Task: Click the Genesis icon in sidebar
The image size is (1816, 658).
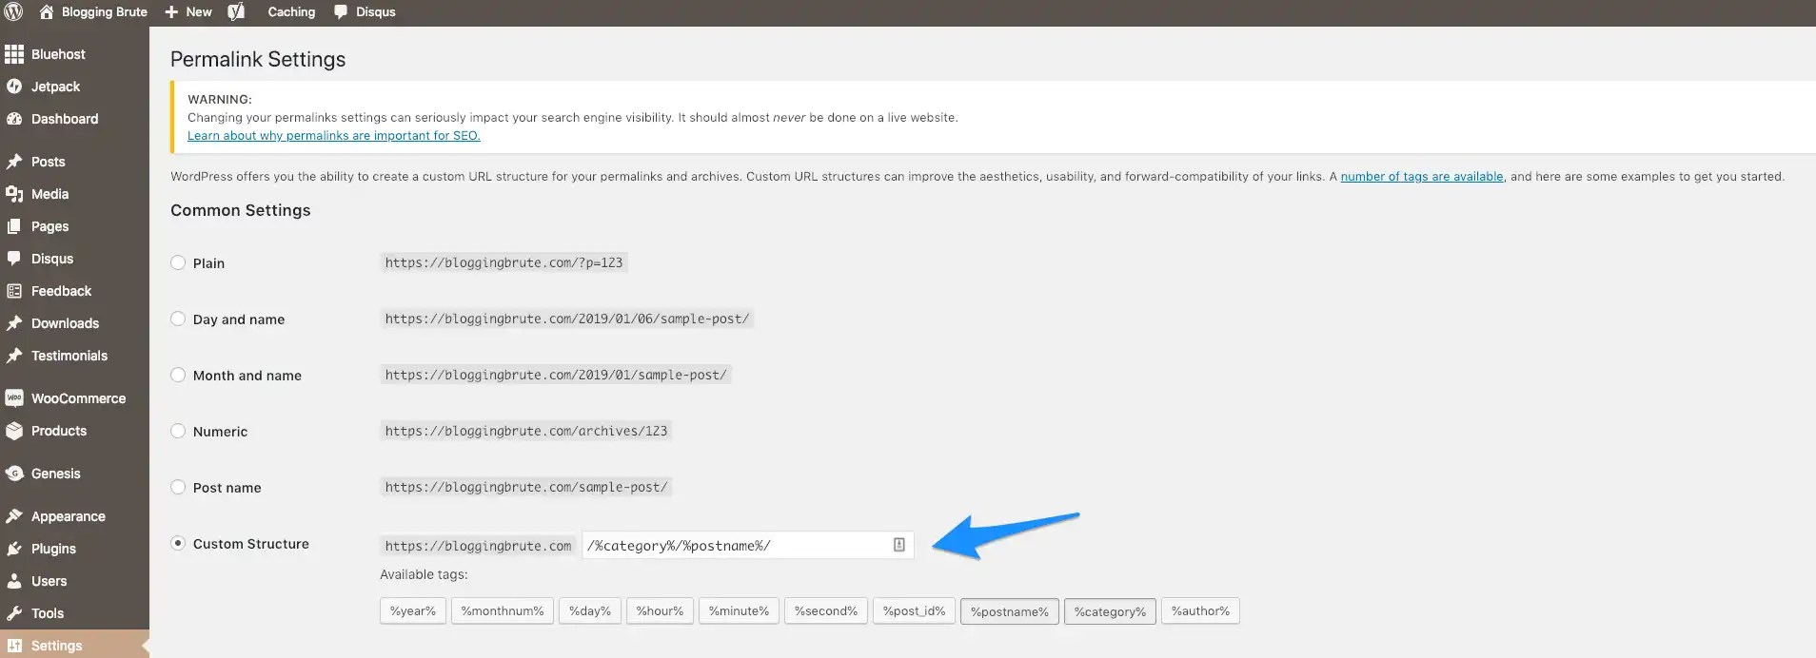Action: (x=14, y=474)
